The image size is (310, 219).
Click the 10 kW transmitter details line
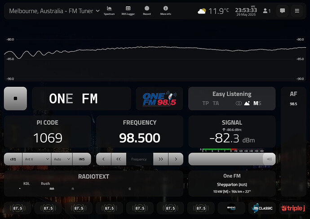pyautogui.click(x=232, y=192)
